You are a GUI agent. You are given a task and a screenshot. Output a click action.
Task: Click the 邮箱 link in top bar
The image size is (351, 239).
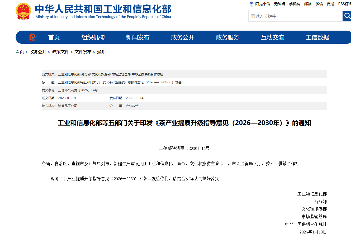308,4
